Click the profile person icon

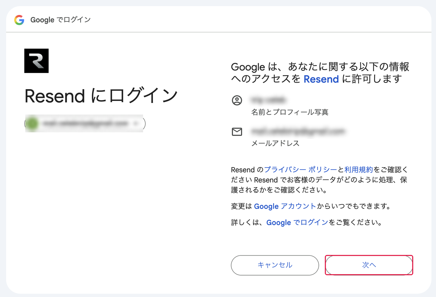(237, 100)
